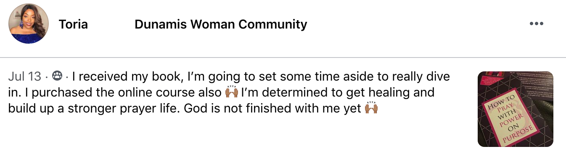The width and height of the screenshot is (566, 157).
Task: Open the Dunamis Woman Community group
Action: coord(221,24)
